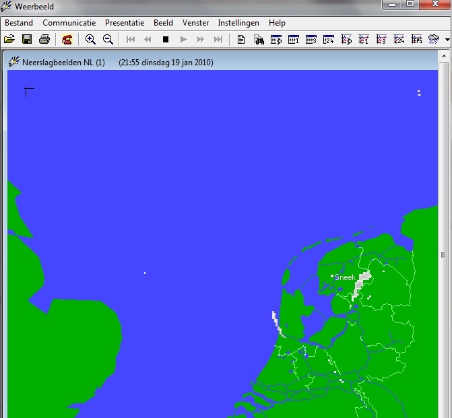This screenshot has width=452, height=418.
Task: Click the plain text document icon
Action: click(241, 40)
